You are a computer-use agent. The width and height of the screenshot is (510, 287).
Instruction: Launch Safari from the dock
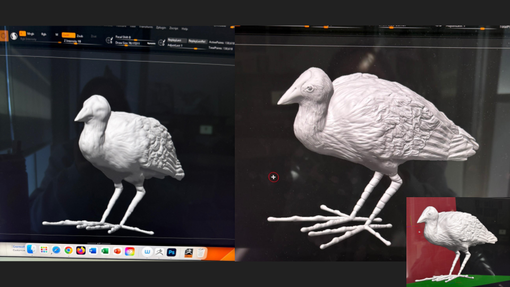click(56, 250)
